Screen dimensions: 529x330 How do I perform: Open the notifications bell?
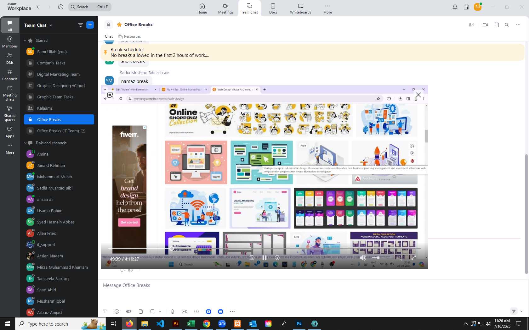[455, 7]
